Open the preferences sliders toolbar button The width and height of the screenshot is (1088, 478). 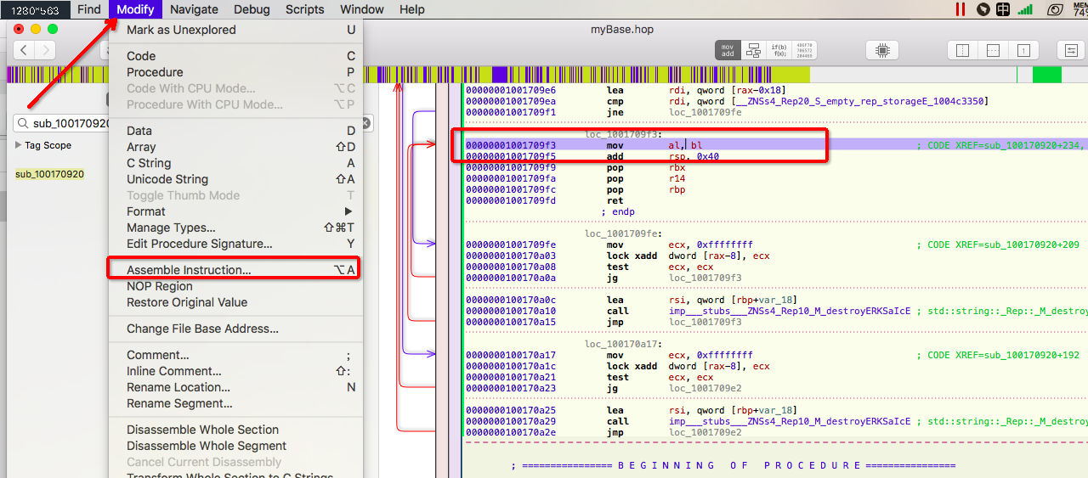click(x=1071, y=50)
